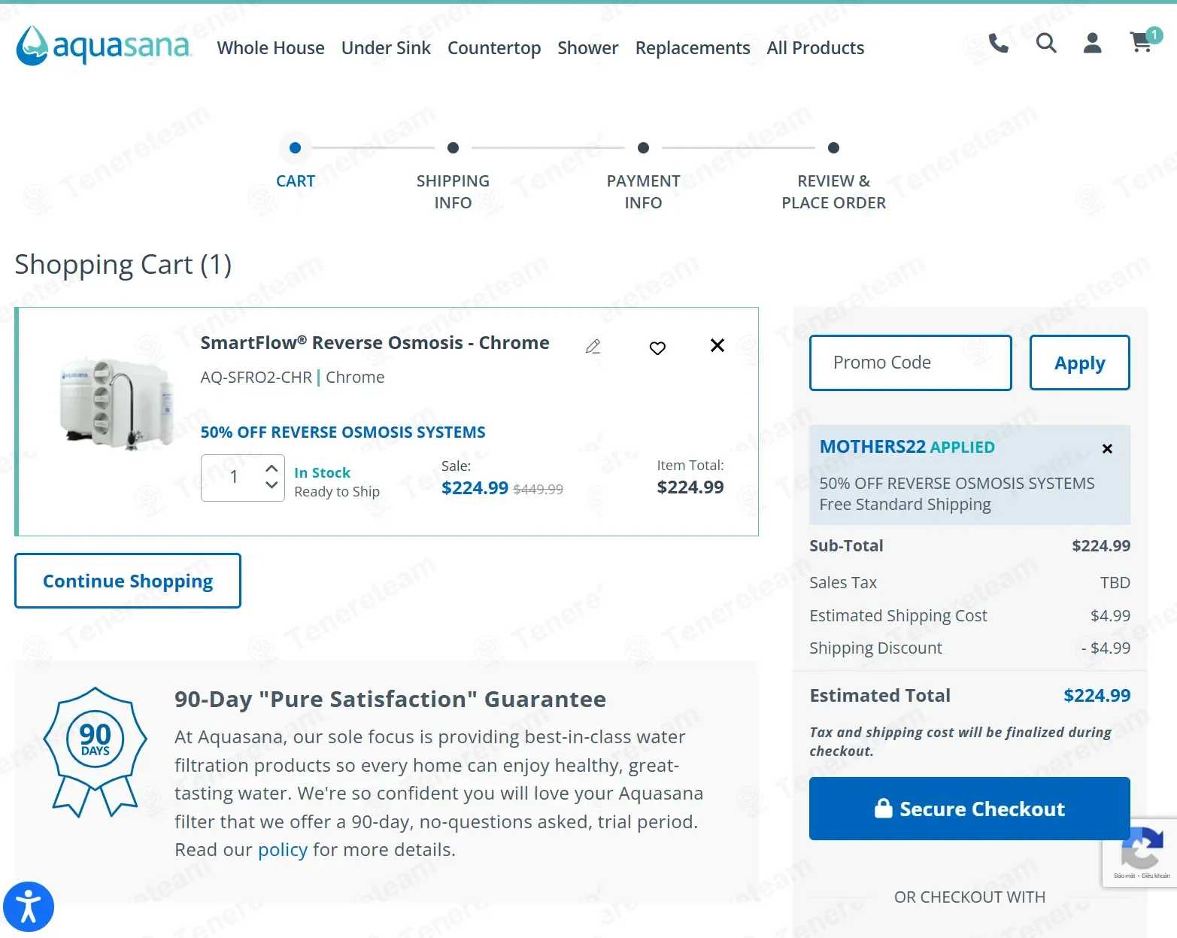Click the SmartFlow product thumbnail image

coord(117,404)
